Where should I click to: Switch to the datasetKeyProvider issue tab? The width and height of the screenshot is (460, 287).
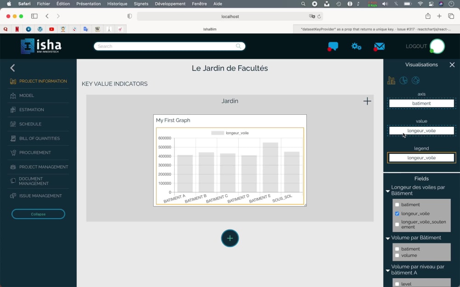tap(376, 29)
